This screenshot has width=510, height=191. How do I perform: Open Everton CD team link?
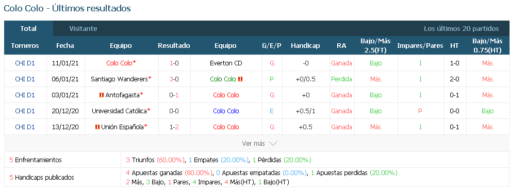point(226,63)
